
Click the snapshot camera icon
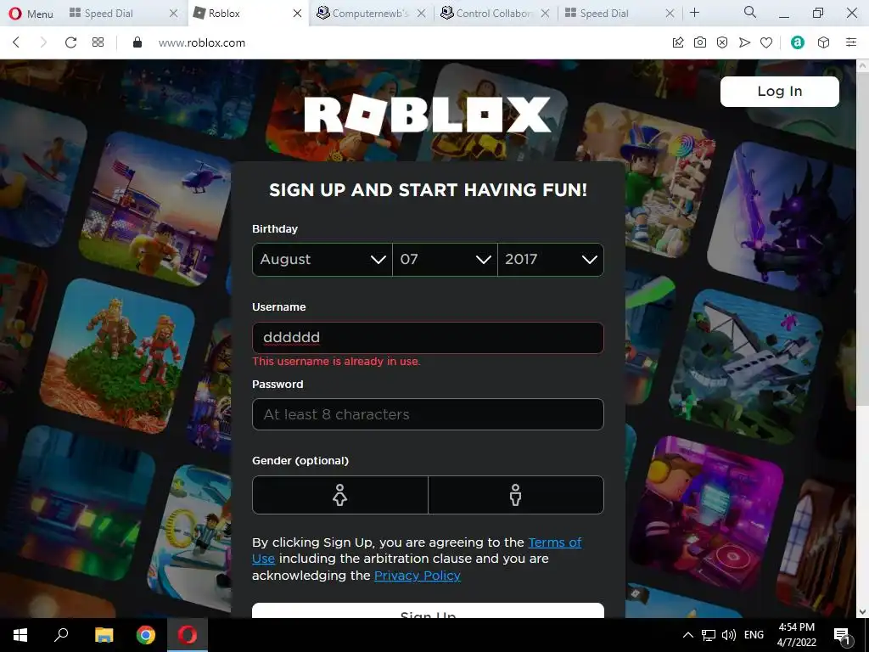[700, 42]
